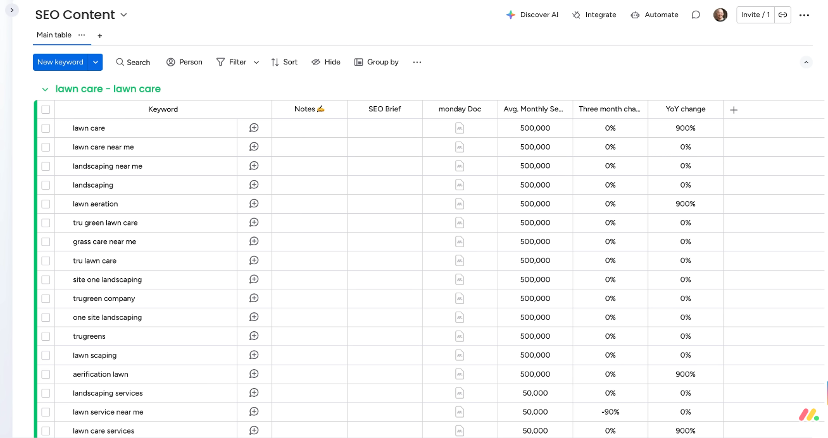Click the monday.com logo help widget
This screenshot has width=828, height=438.
pyautogui.click(x=808, y=415)
